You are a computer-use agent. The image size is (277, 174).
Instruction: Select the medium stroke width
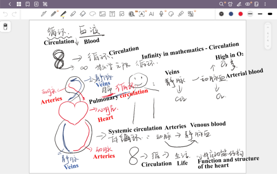point(260,14)
